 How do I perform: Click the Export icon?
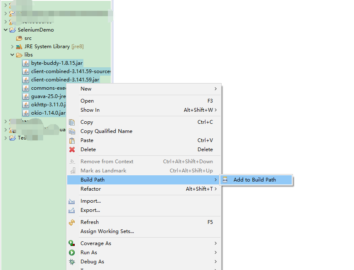(x=71, y=210)
